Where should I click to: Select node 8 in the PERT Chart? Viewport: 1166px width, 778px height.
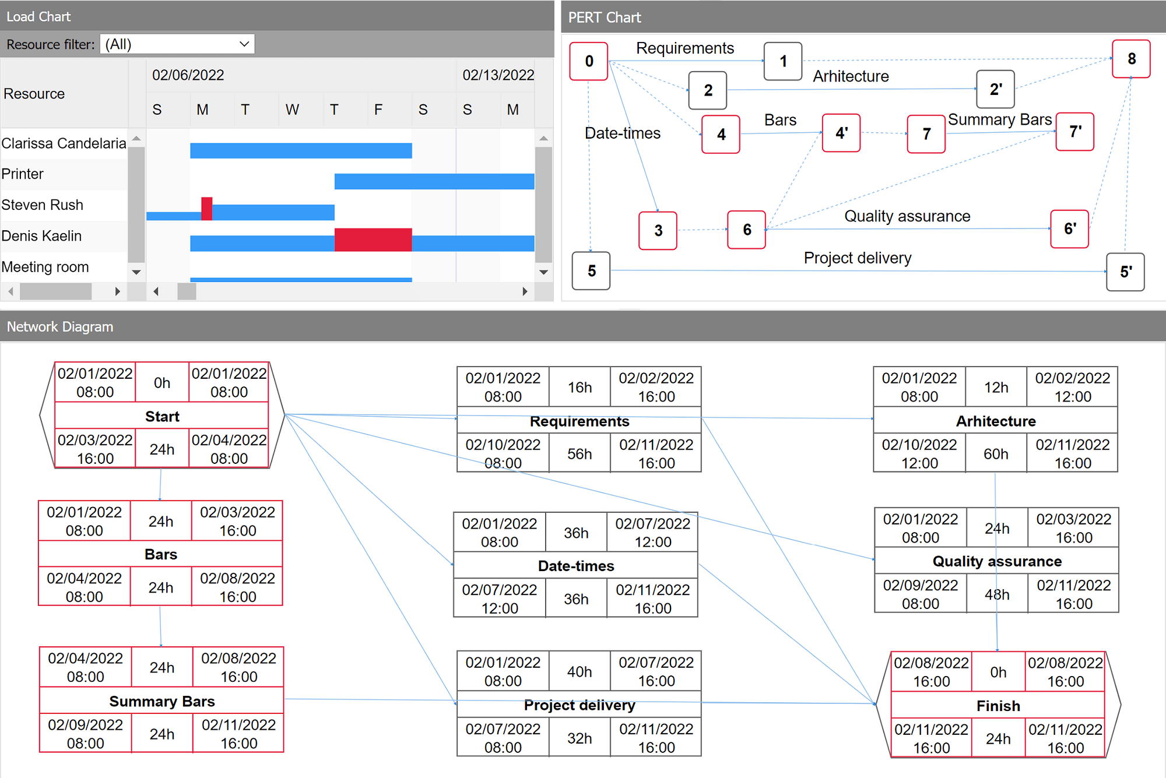(x=1131, y=58)
